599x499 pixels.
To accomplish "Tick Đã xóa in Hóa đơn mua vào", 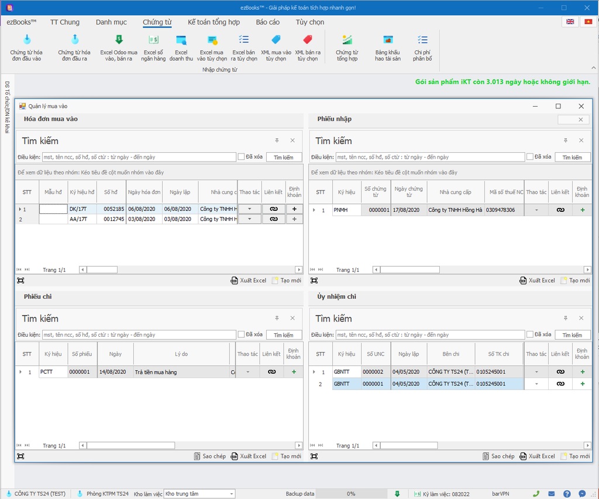I will click(x=242, y=157).
